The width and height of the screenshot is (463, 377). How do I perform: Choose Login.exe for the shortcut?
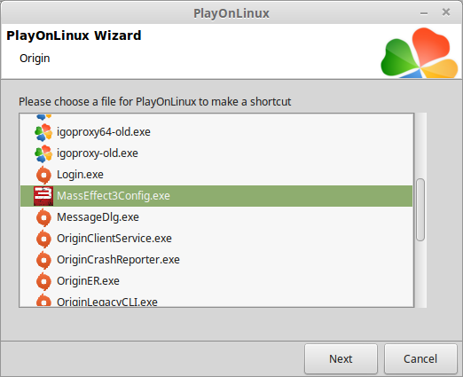coord(80,175)
